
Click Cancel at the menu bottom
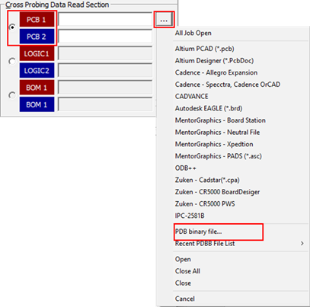[184, 299]
